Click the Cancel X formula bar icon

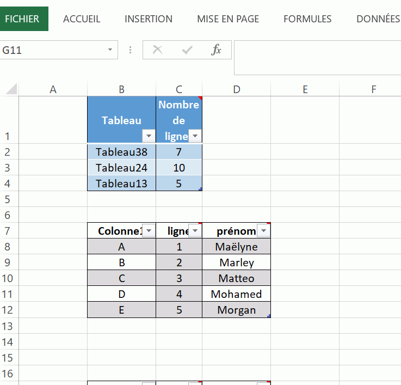click(x=158, y=50)
